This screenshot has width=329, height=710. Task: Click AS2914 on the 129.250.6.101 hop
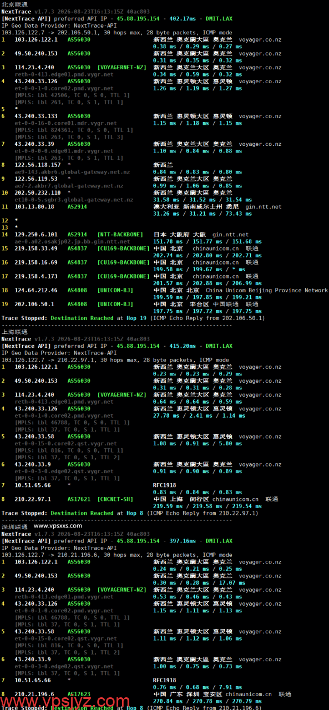click(77, 235)
